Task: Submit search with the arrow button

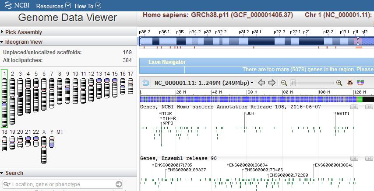Action: coord(119,184)
